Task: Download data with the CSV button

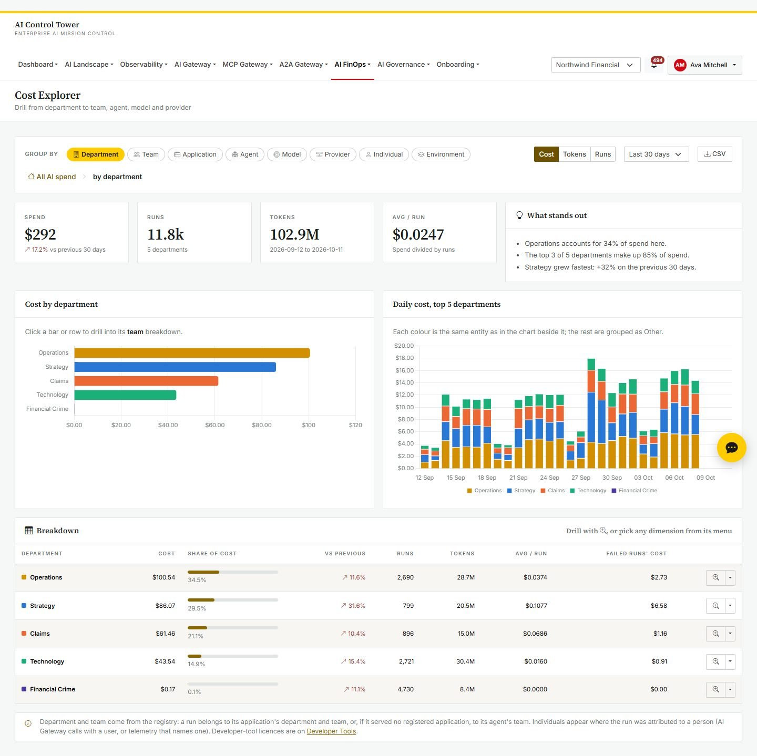Action: pyautogui.click(x=714, y=154)
